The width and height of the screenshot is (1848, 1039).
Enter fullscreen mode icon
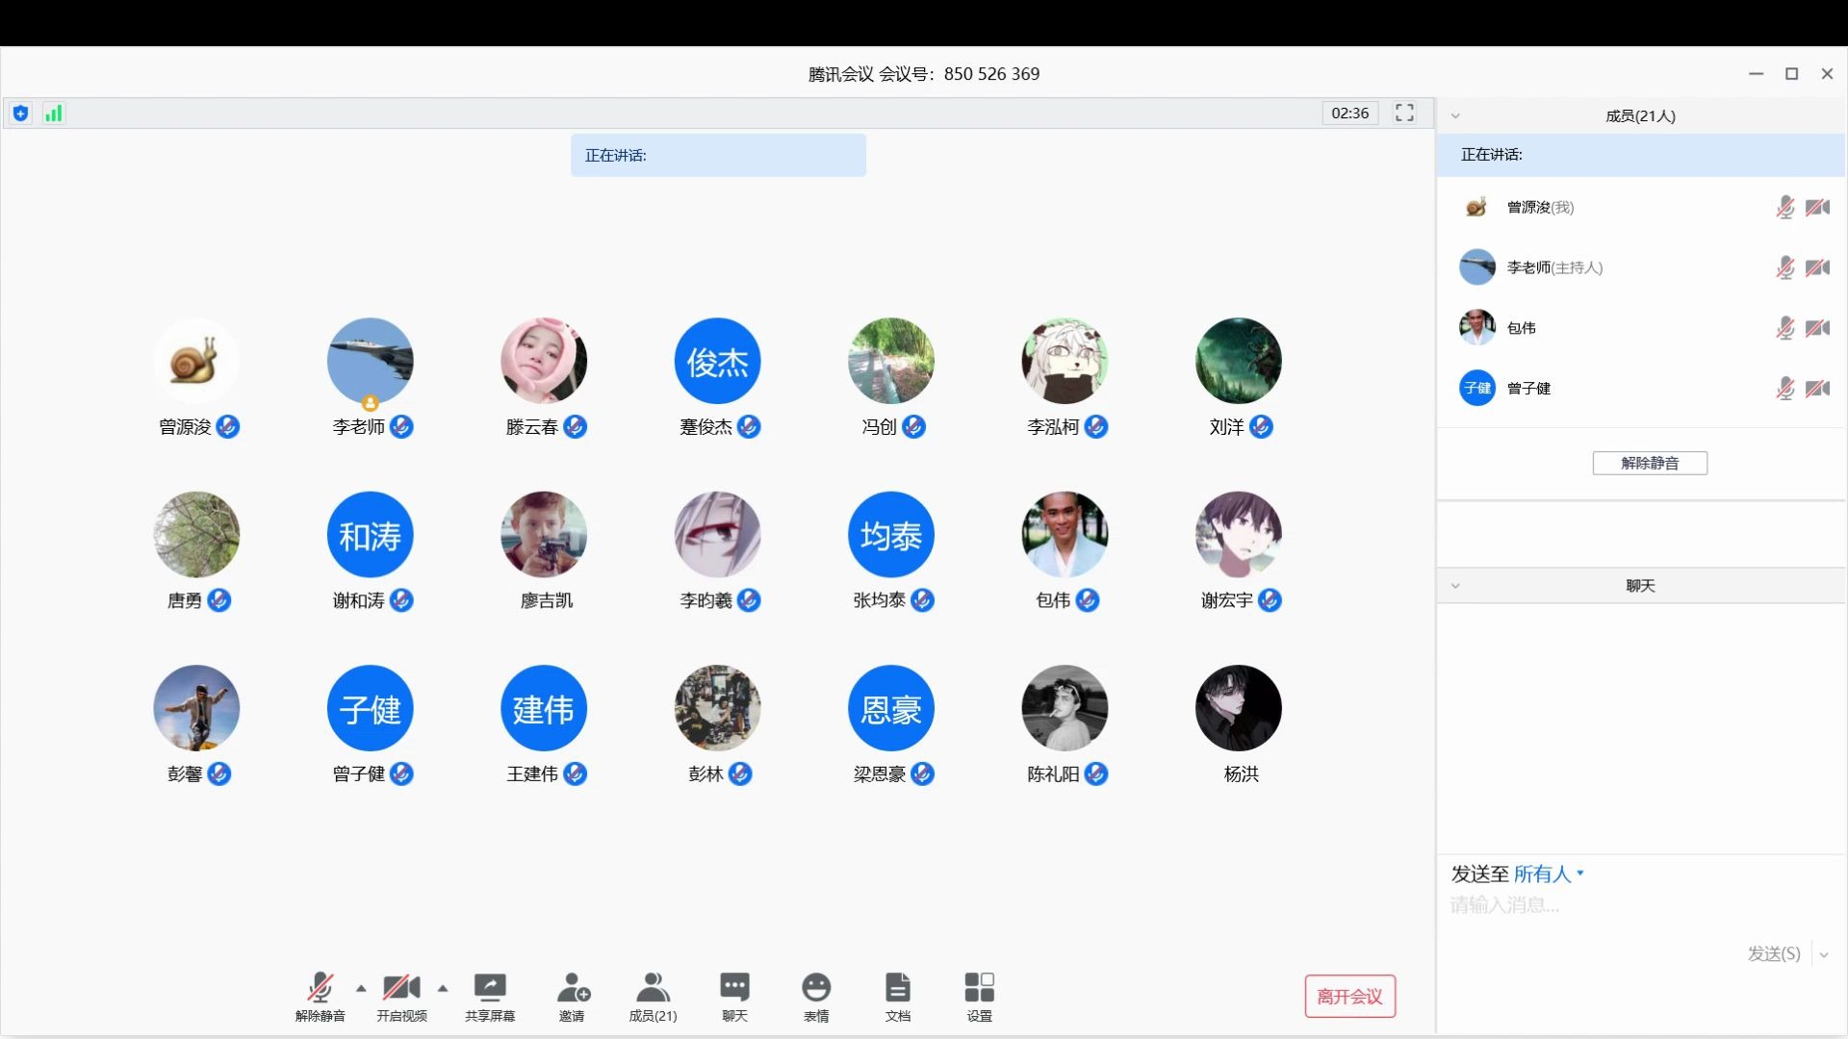click(1404, 113)
